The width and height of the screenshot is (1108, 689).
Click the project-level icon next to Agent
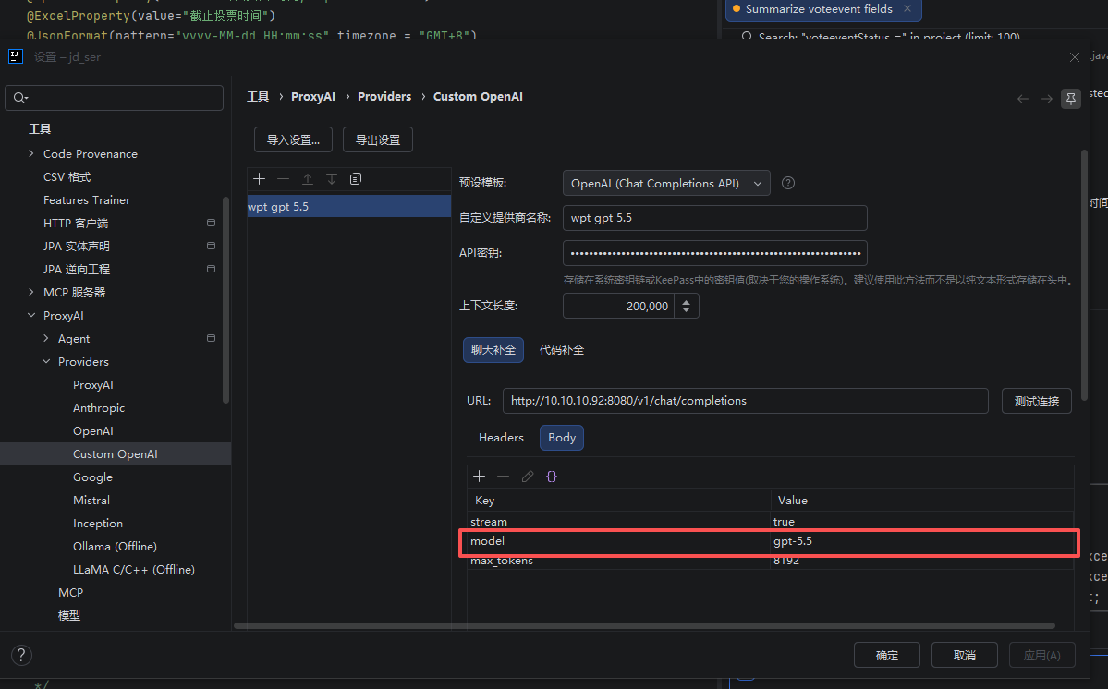point(211,339)
